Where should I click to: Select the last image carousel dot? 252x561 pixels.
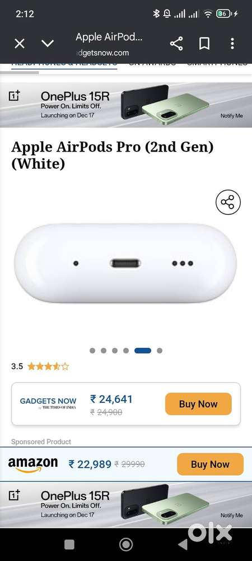(x=160, y=351)
